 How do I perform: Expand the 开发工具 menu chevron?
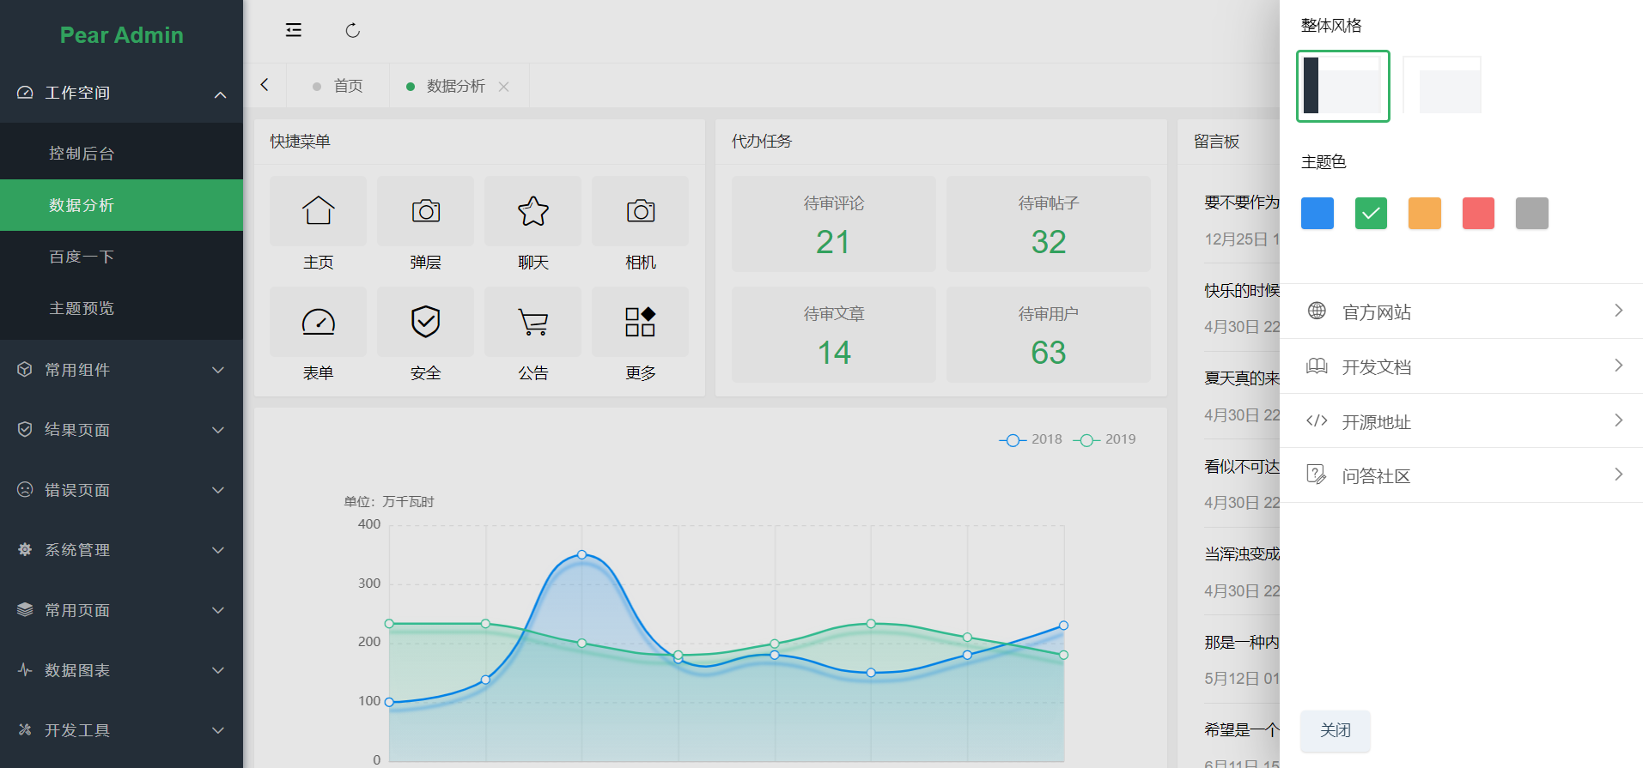click(218, 730)
